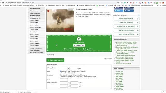Remove uploaded image with red X icon
This screenshot has width=166, height=93.
coord(49,11)
